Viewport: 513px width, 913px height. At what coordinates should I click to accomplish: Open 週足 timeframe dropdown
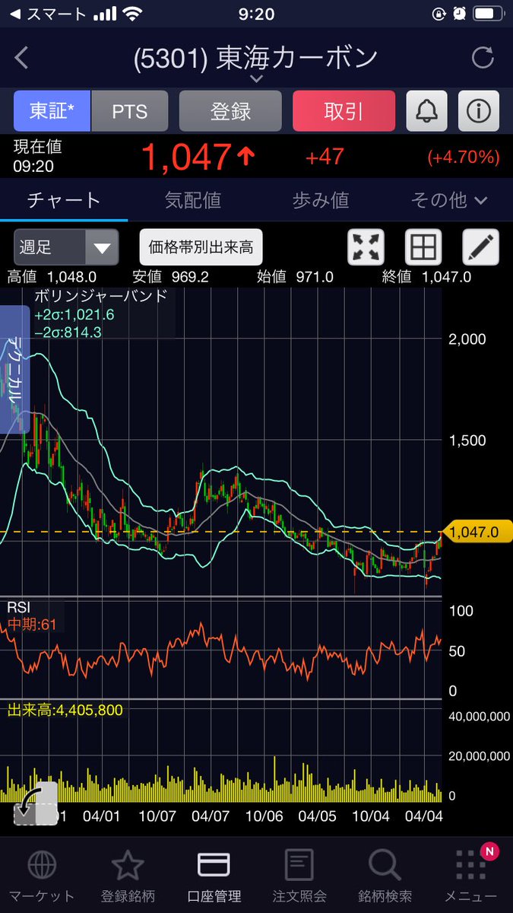66,247
